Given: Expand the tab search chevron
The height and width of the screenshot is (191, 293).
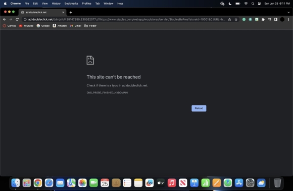Looking at the screenshot, I should click(x=288, y=12).
